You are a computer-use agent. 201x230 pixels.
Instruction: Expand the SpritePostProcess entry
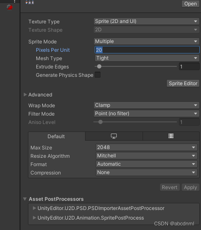(35, 217)
